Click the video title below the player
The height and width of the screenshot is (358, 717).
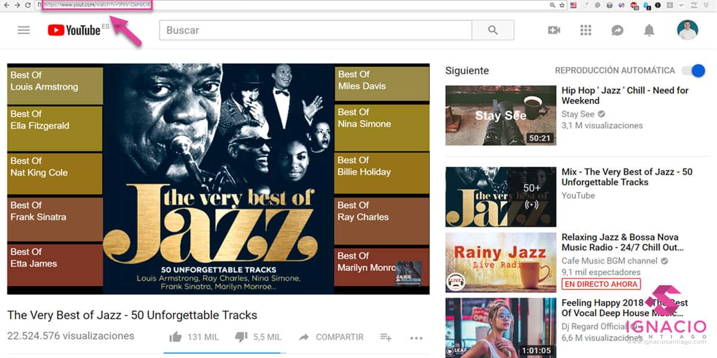click(132, 315)
